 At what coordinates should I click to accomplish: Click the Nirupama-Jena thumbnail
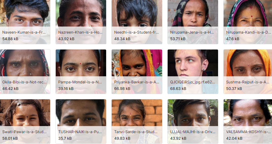coord(193,22)
